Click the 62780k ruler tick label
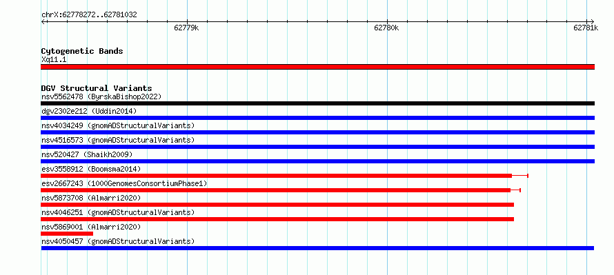The height and width of the screenshot is (275, 614). (x=386, y=28)
